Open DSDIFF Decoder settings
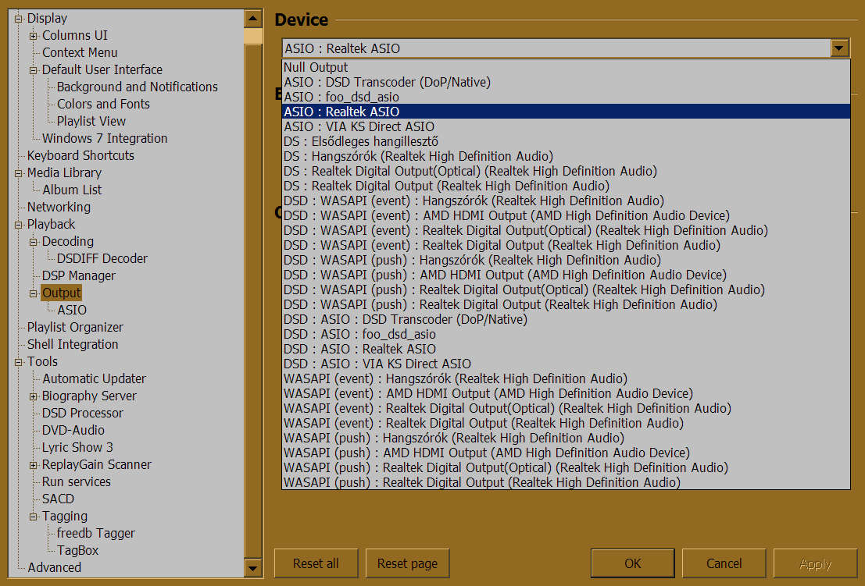 tap(102, 259)
